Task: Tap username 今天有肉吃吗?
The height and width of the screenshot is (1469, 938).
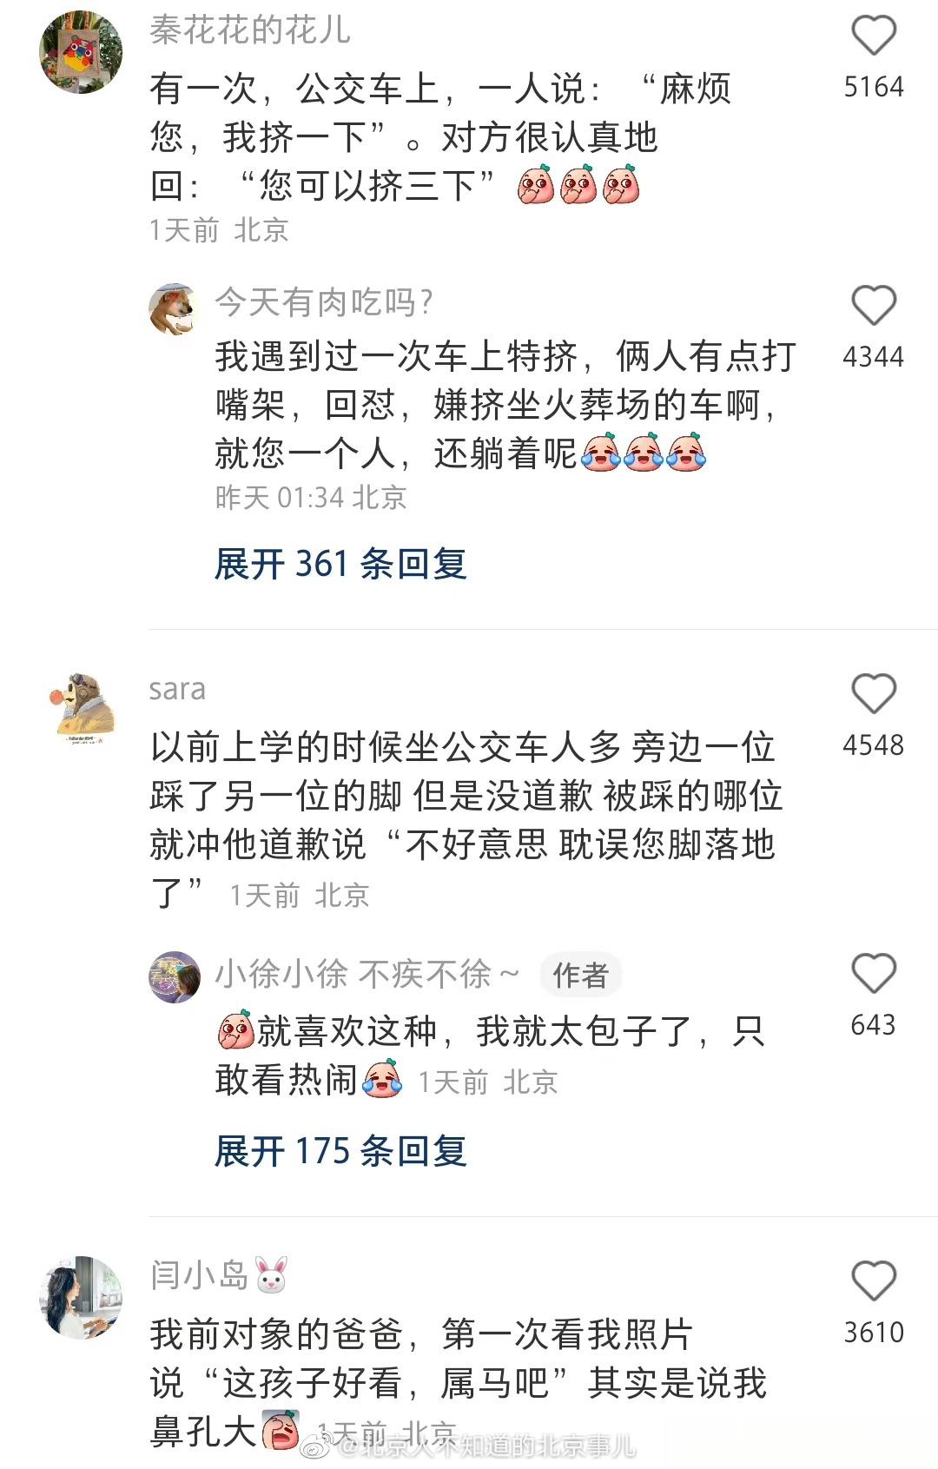Action: 324,302
